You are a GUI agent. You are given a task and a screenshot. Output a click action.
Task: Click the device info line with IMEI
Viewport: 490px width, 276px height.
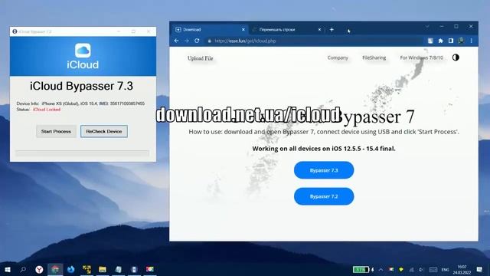coord(80,103)
